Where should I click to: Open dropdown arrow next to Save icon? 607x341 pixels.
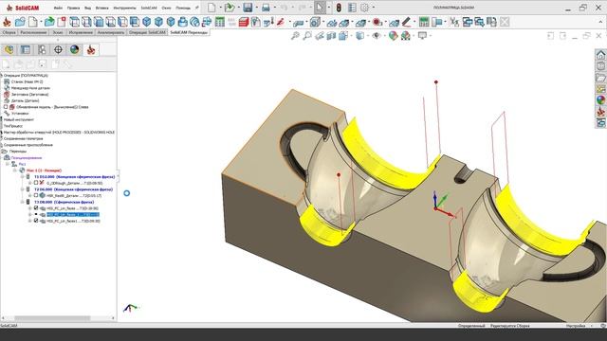coord(257,8)
